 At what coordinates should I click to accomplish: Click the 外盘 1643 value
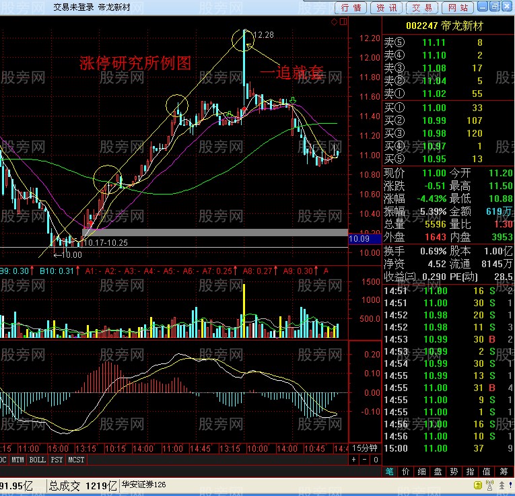coord(435,237)
